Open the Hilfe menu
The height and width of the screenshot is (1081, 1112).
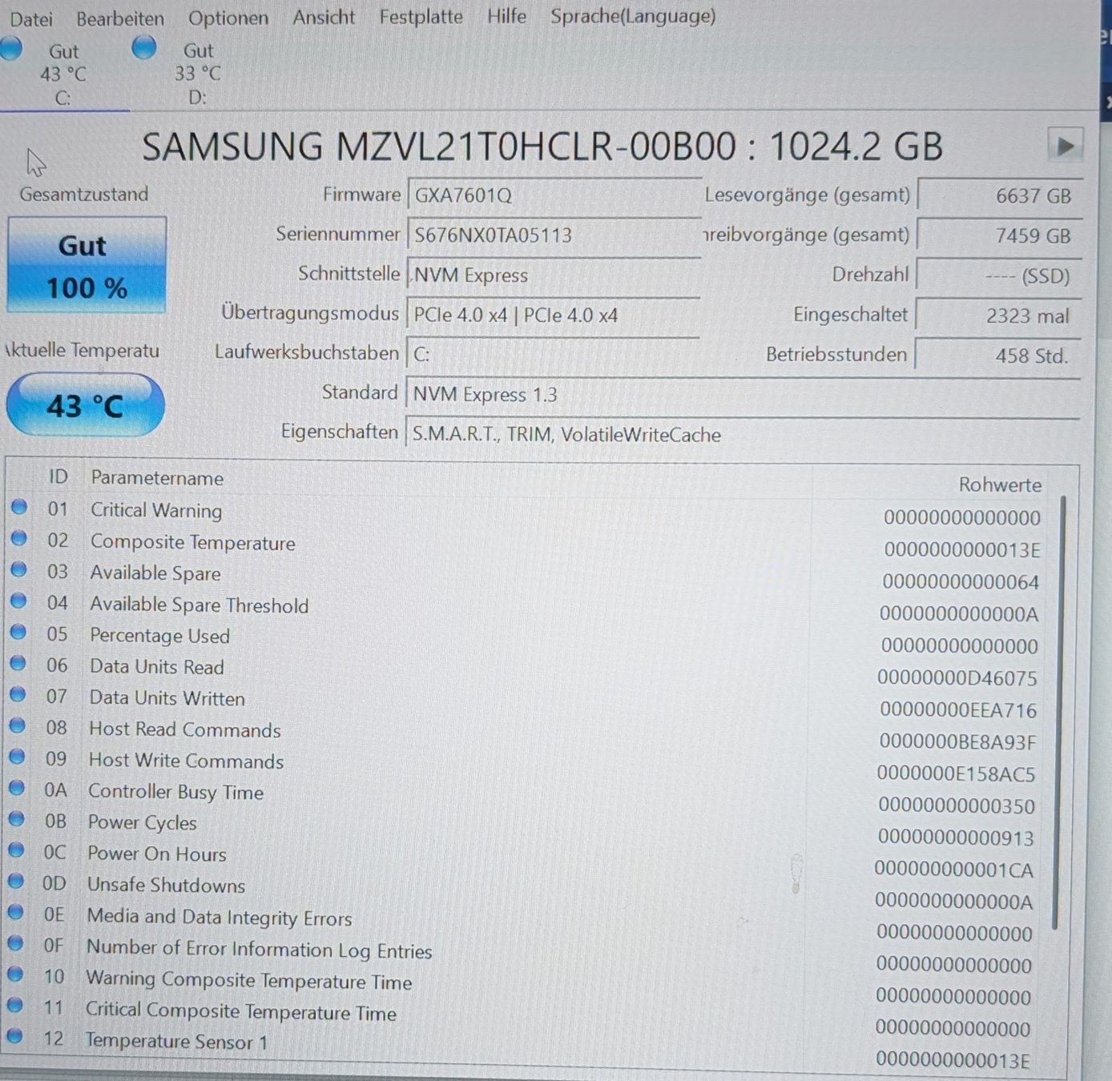[x=506, y=16]
